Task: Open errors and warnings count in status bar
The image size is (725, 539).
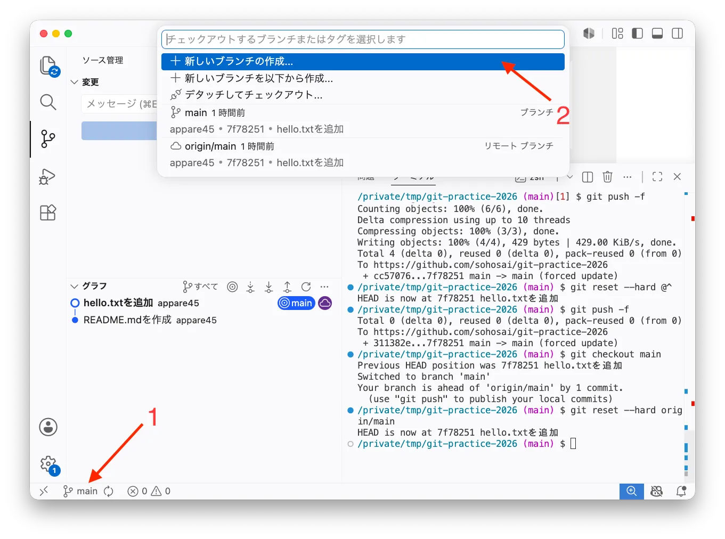Action: click(149, 491)
